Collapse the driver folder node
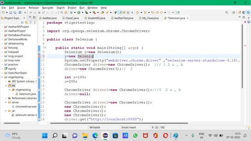 (x=6, y=103)
